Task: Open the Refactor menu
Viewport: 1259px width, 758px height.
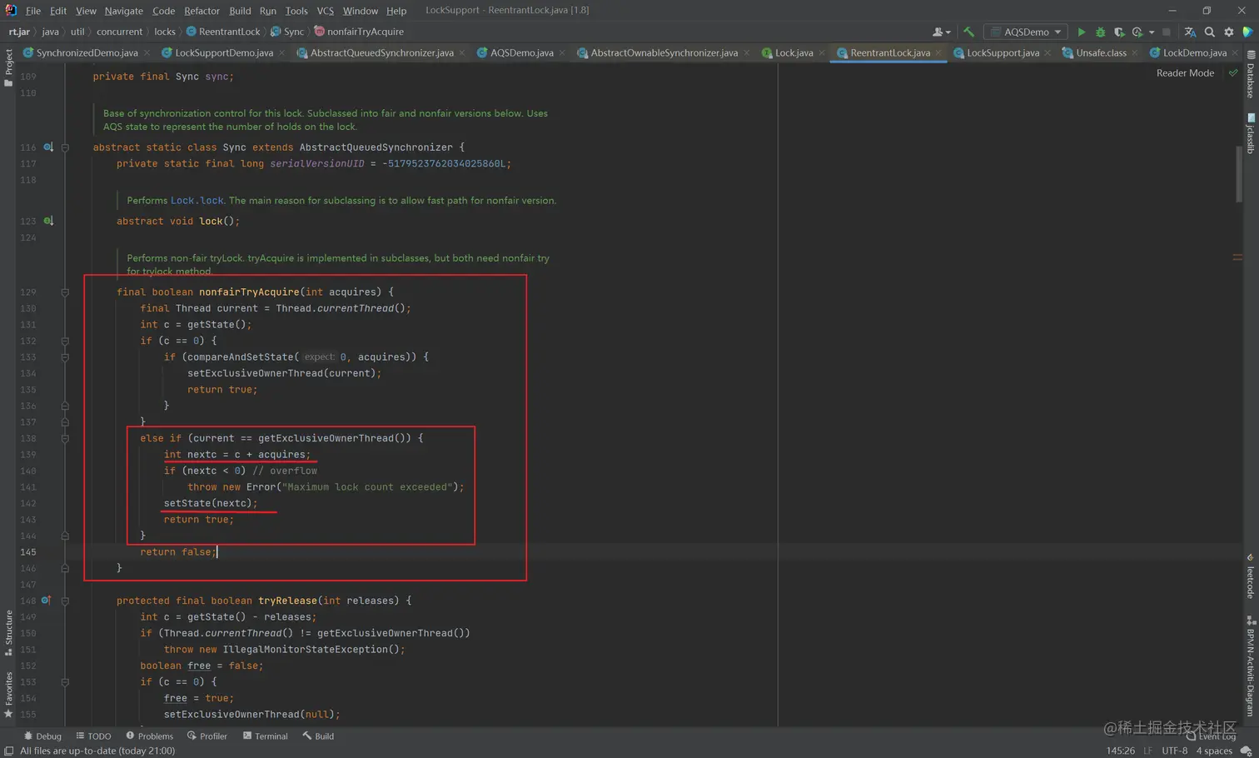Action: [x=202, y=11]
